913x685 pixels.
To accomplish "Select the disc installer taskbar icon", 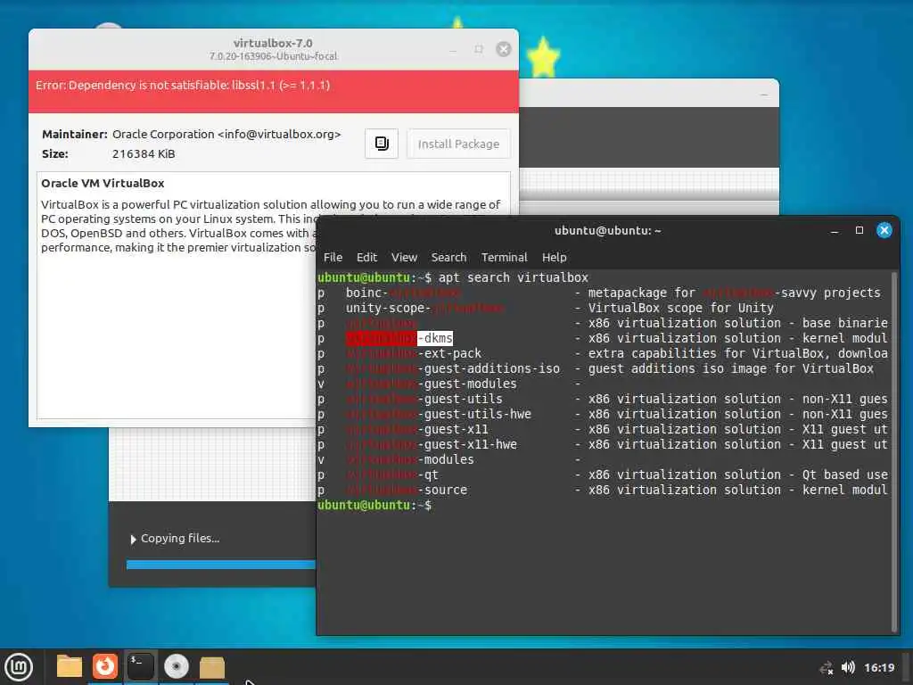I will point(176,666).
